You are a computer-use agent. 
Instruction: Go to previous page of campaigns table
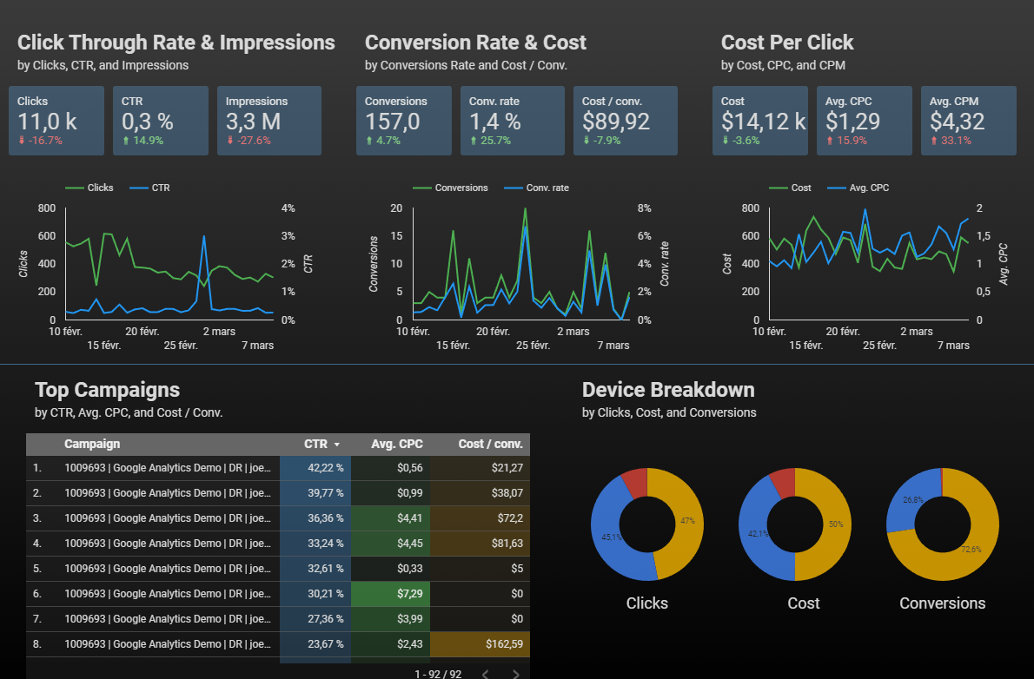point(486,674)
